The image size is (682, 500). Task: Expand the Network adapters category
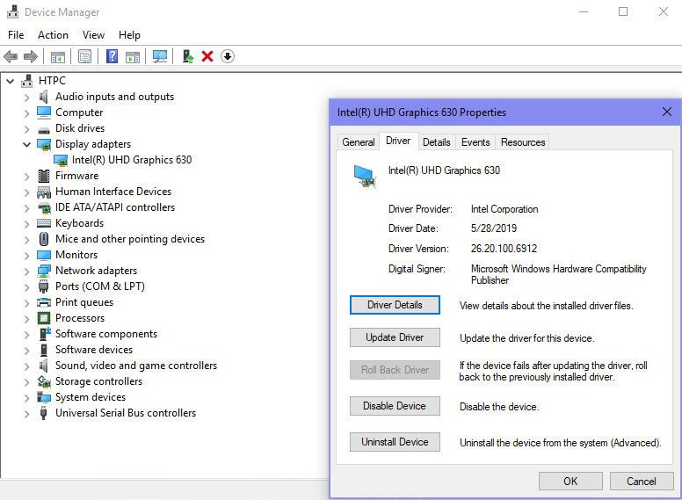click(x=27, y=271)
